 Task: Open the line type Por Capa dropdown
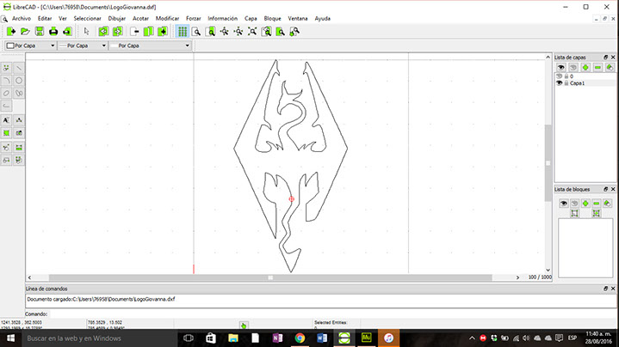[x=150, y=46]
